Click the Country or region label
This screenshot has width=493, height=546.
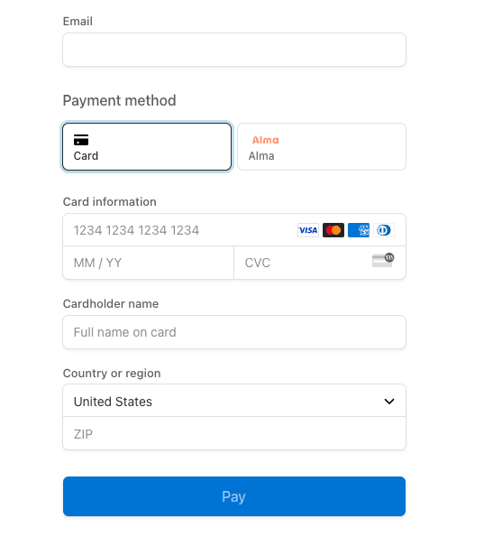(112, 374)
